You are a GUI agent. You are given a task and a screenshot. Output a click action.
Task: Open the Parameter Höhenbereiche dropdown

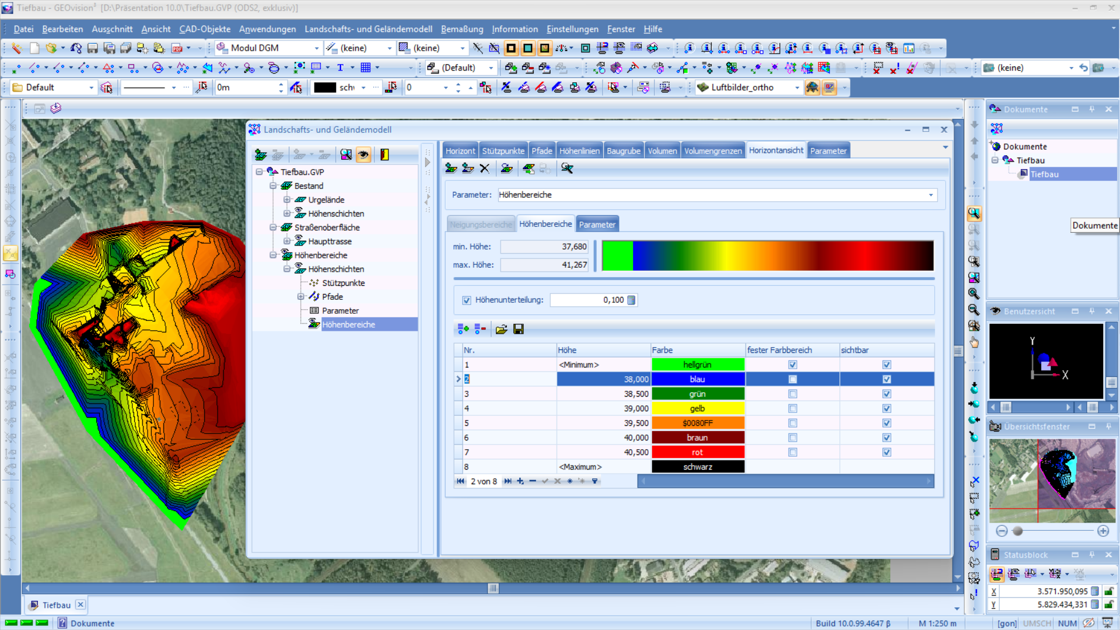[930, 195]
